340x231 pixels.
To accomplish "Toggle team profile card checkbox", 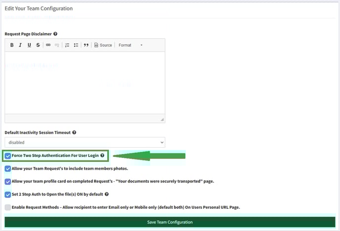I will pyautogui.click(x=8, y=182).
